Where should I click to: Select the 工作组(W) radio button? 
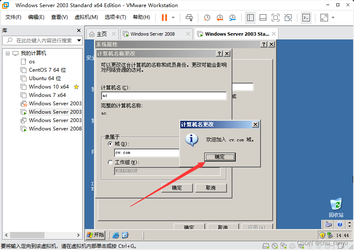(x=110, y=162)
